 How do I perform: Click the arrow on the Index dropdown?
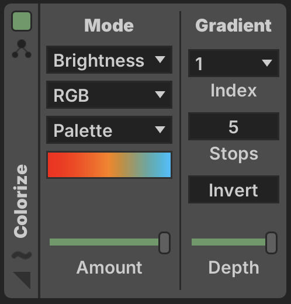tap(267, 63)
